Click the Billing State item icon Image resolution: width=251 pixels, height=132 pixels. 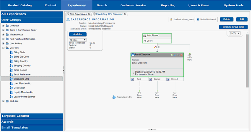(11, 52)
